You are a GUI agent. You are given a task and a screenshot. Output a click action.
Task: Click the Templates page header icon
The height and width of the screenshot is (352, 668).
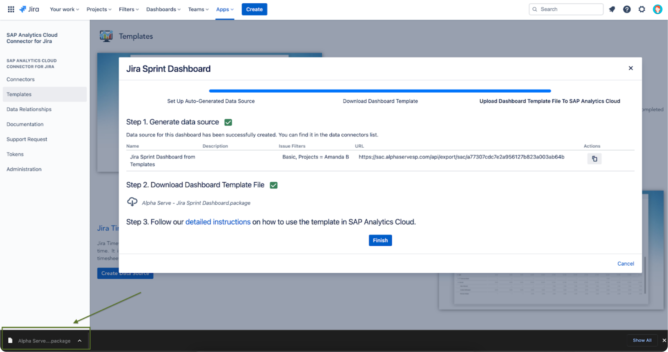tap(106, 36)
